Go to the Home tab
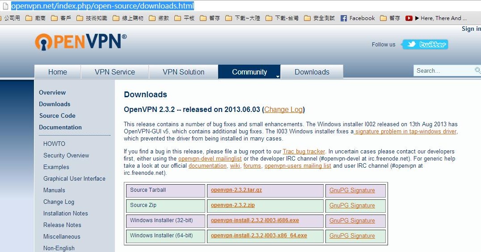481x252 pixels. tap(58, 72)
